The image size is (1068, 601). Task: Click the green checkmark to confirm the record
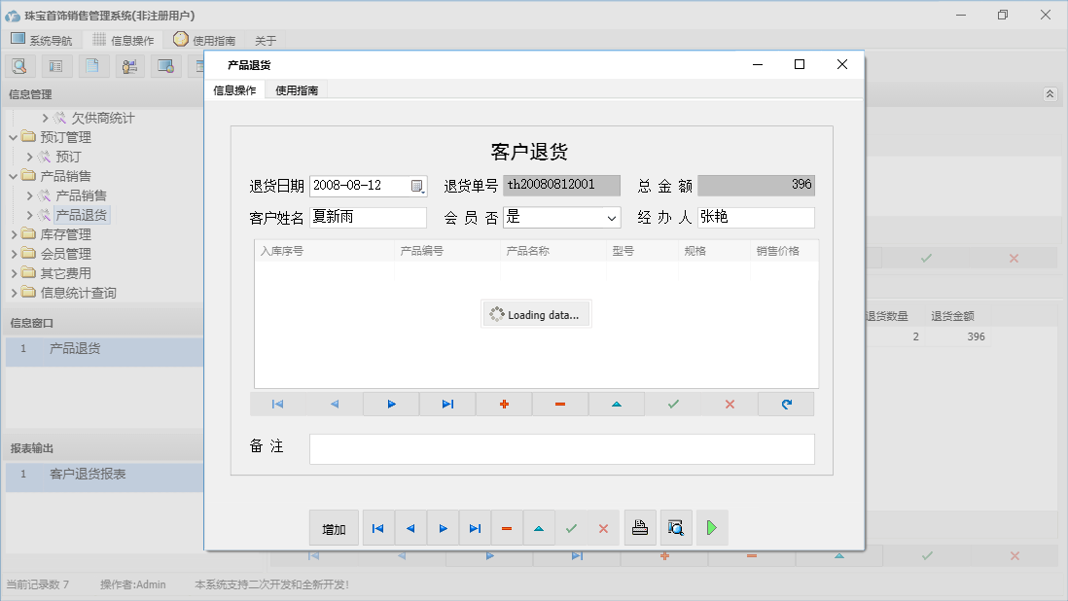572,528
